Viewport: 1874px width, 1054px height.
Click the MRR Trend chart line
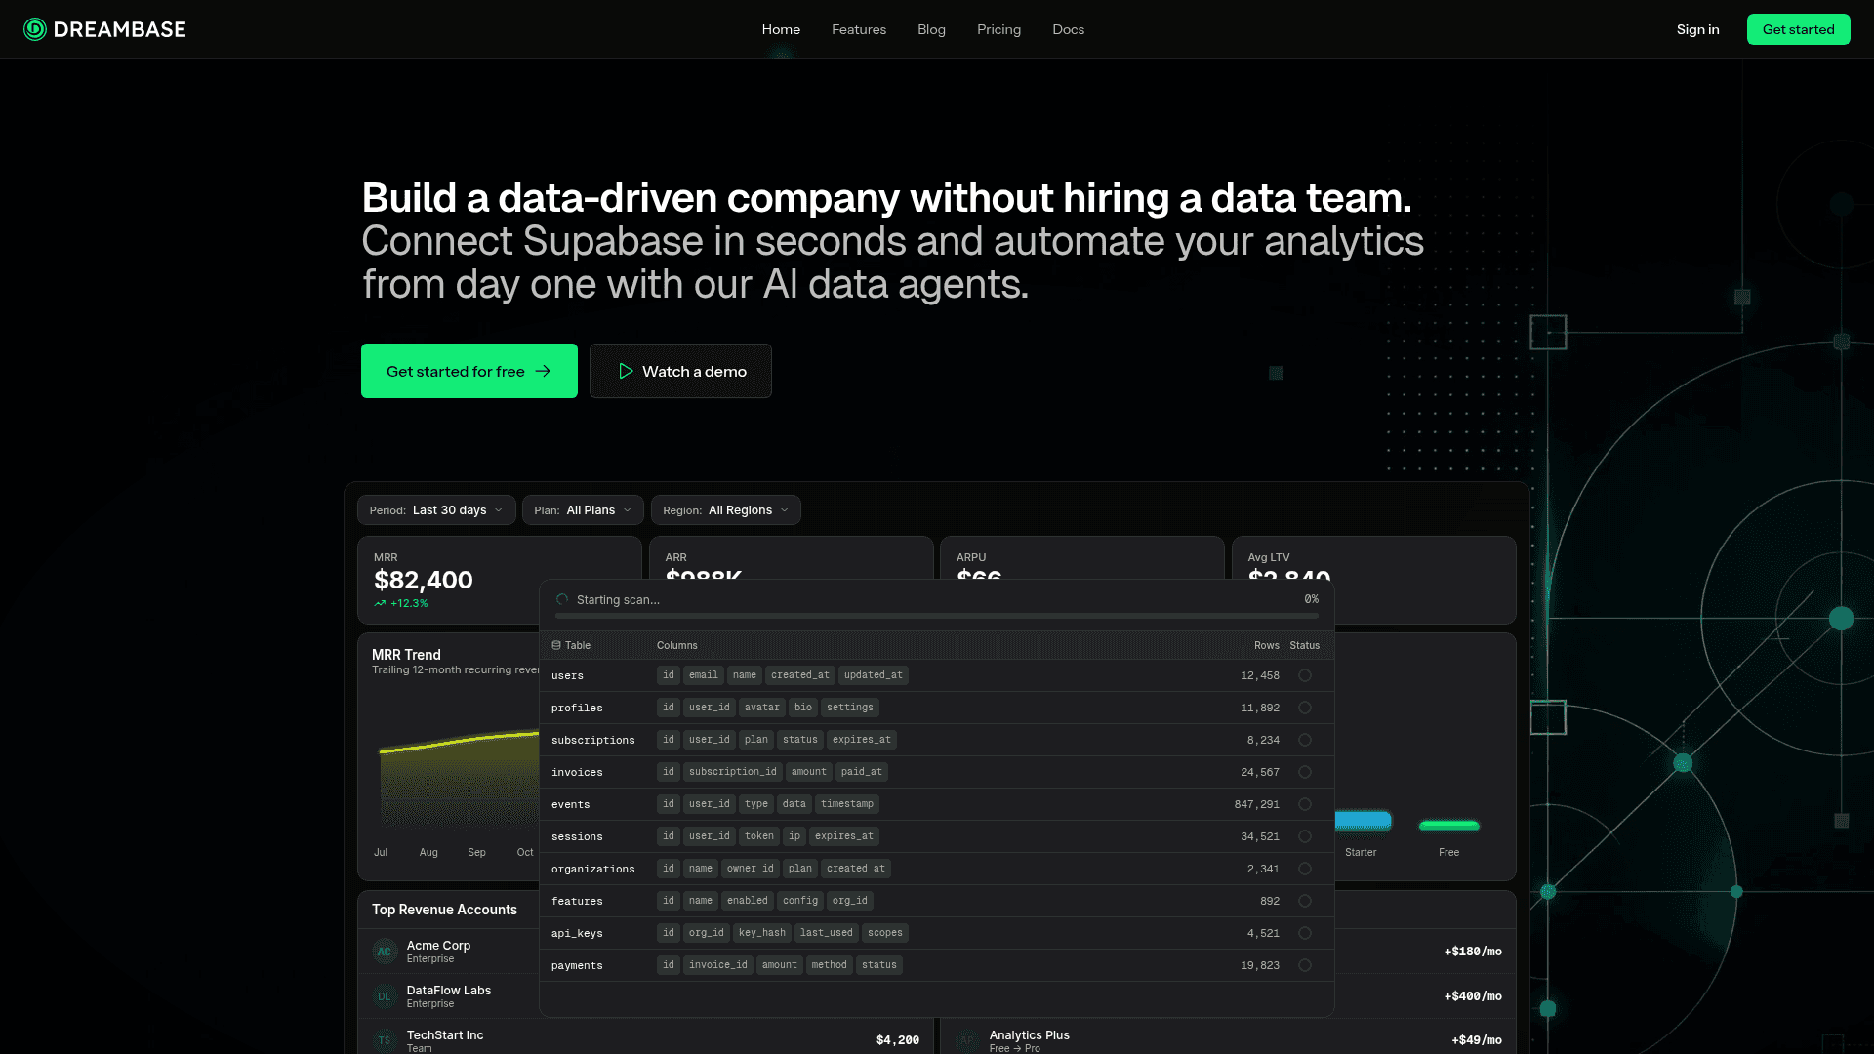point(459,742)
